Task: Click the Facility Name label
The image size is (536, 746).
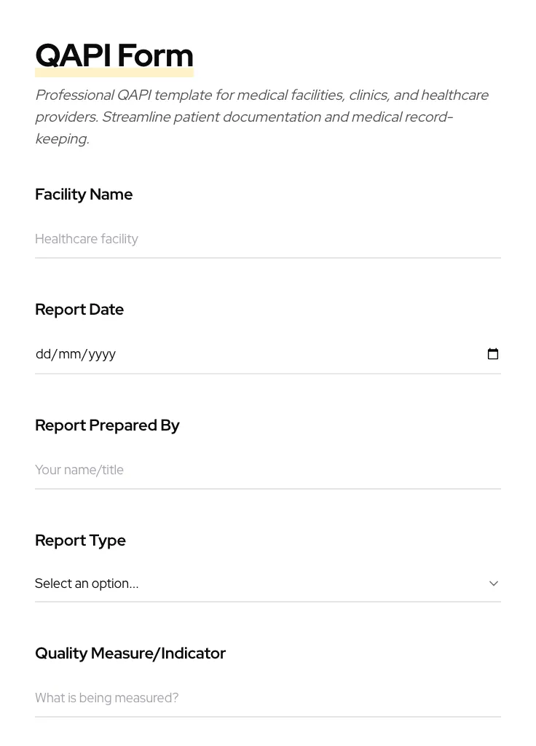Action: (84, 195)
